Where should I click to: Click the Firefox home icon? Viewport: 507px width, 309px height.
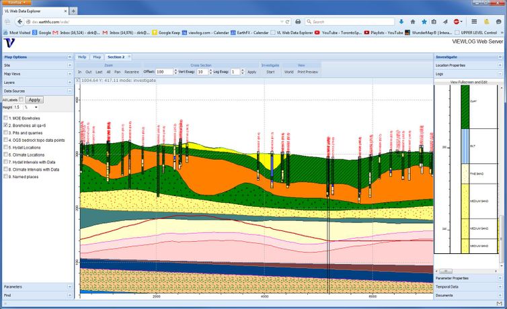pos(412,21)
